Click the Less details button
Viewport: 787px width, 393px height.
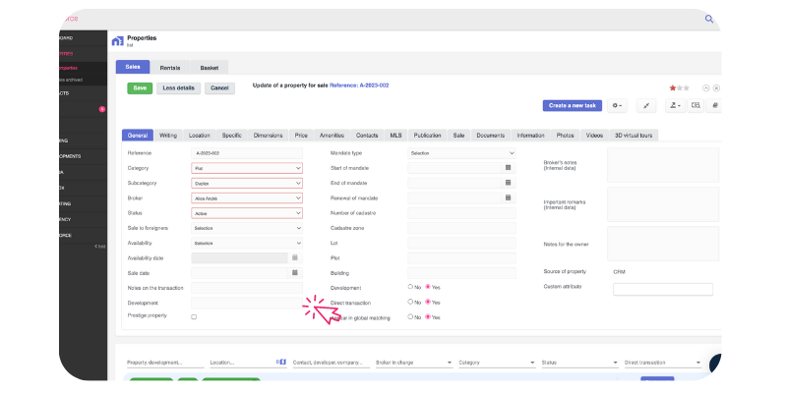(179, 88)
